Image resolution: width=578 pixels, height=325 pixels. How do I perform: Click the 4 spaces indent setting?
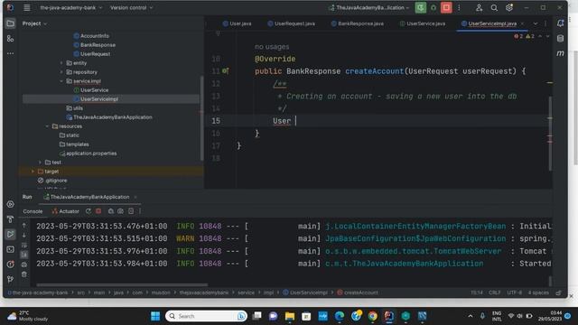point(538,292)
